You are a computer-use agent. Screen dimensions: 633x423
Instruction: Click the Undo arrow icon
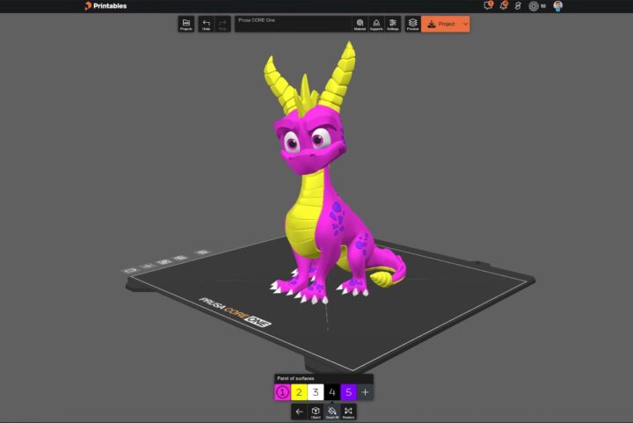pyautogui.click(x=206, y=24)
